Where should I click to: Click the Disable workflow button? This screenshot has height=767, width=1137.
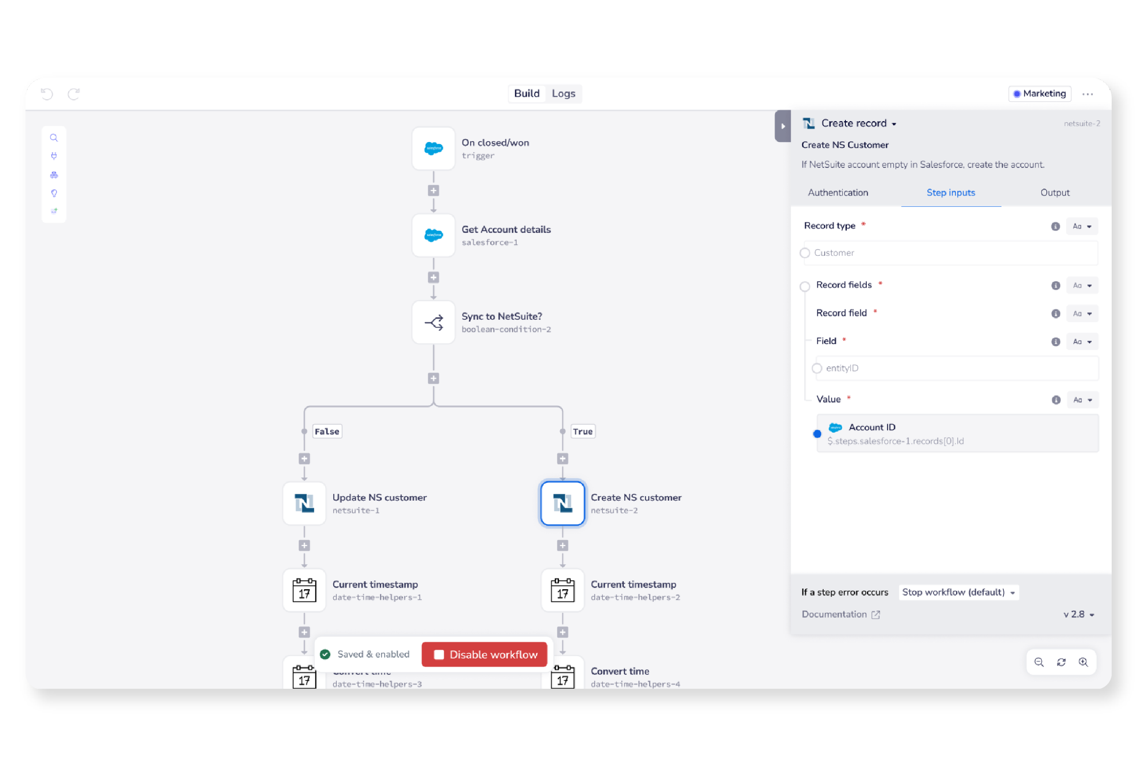(x=484, y=654)
